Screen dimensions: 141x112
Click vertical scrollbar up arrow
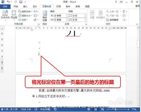click(x=138, y=28)
